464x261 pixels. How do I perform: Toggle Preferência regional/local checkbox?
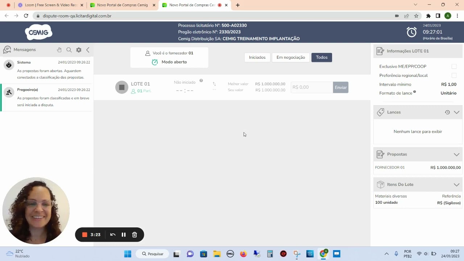point(454,75)
